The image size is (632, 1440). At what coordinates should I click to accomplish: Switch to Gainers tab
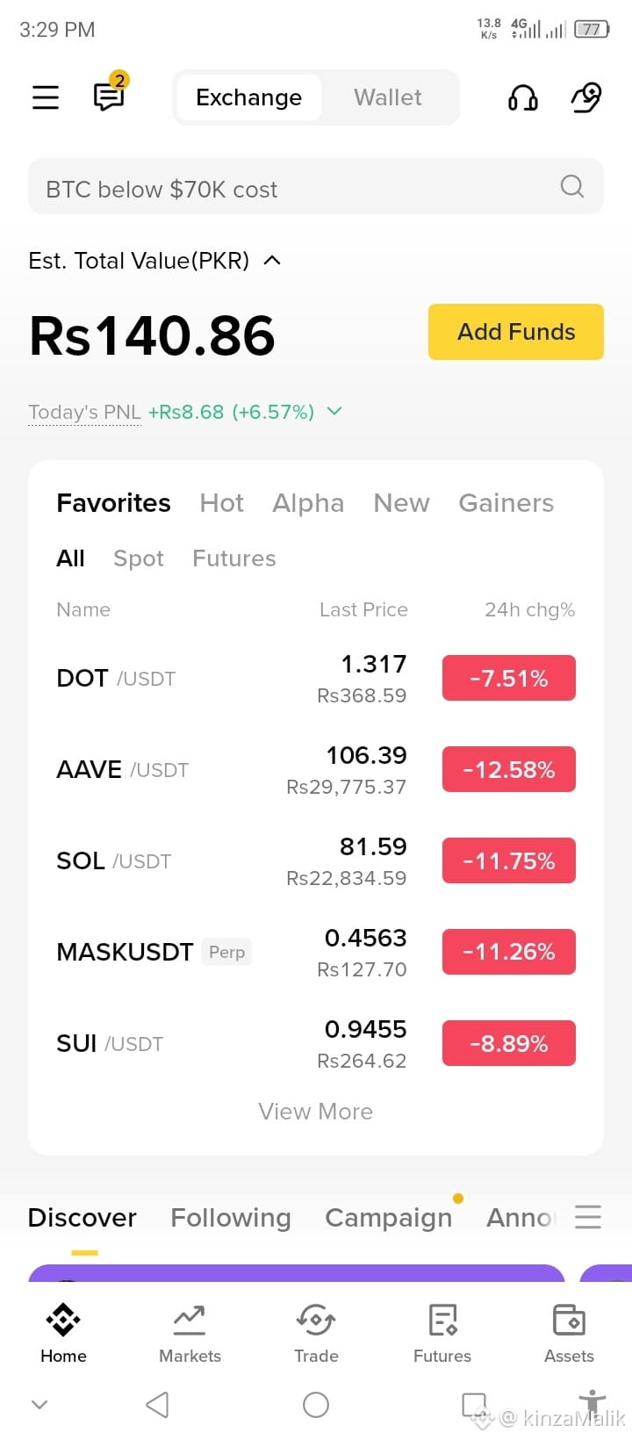pyautogui.click(x=506, y=503)
